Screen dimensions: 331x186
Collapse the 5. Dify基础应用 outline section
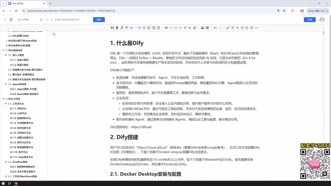[4, 50]
